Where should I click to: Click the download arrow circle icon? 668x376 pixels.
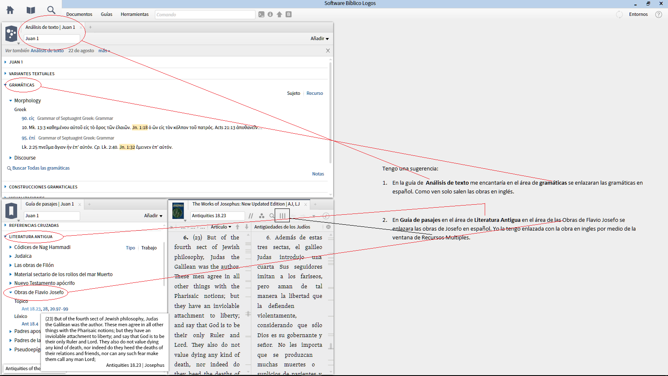[x=270, y=14]
